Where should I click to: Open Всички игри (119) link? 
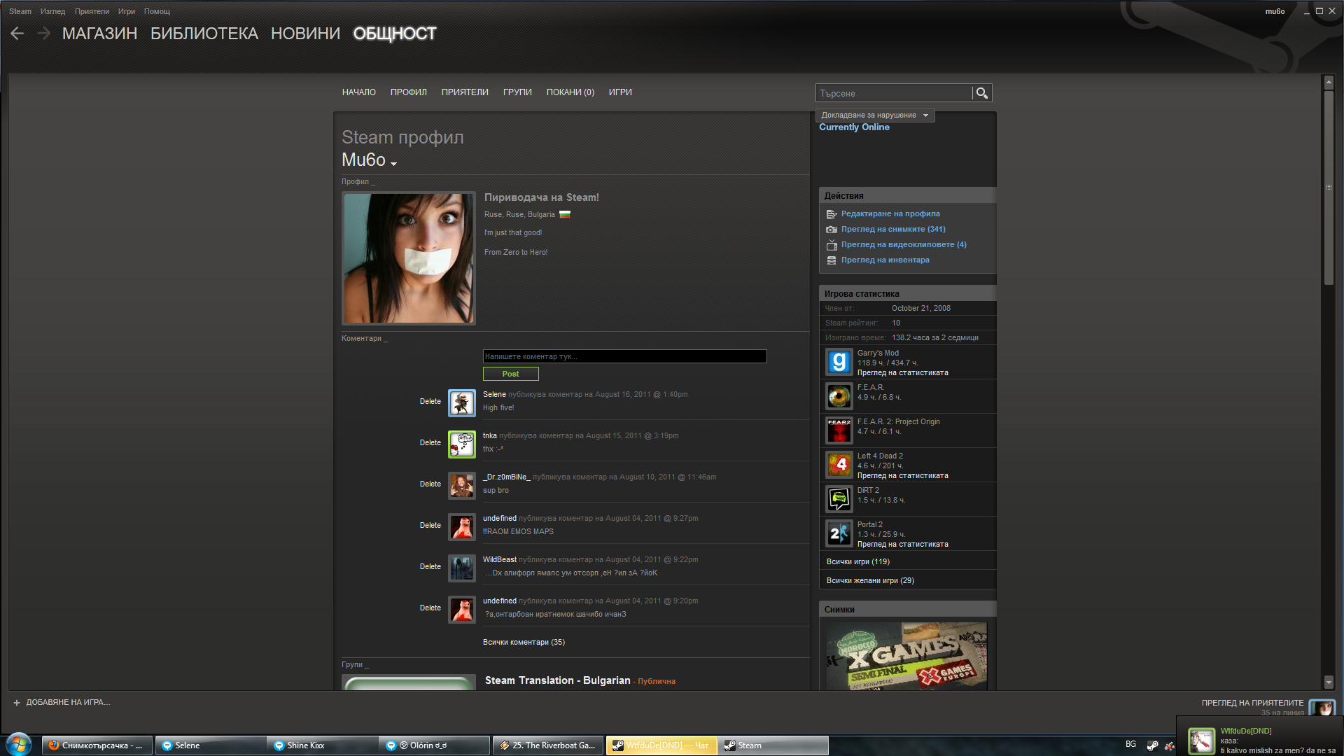pos(858,562)
